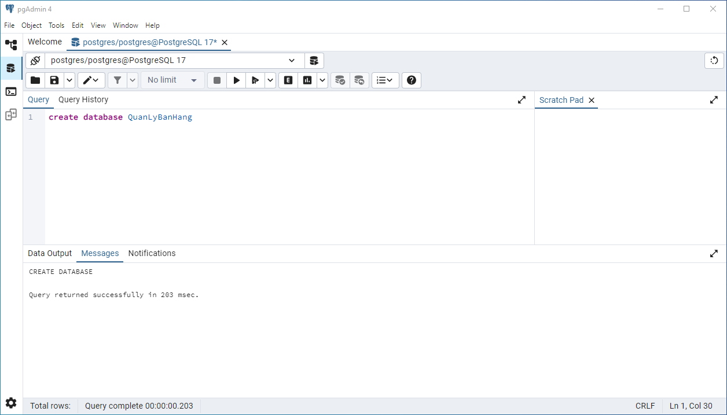Click the Save File disk icon
Viewport: 727px width, 415px height.
(x=54, y=80)
